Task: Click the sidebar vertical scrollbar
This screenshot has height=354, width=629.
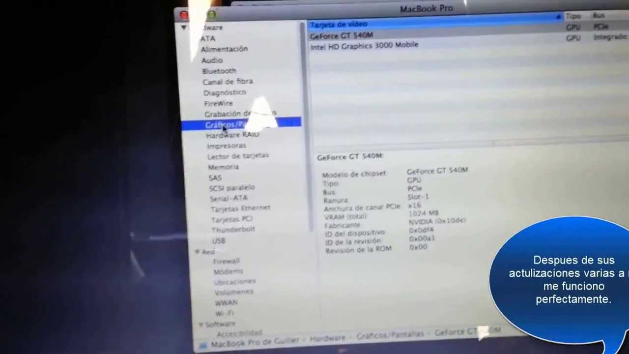Action: (306, 128)
